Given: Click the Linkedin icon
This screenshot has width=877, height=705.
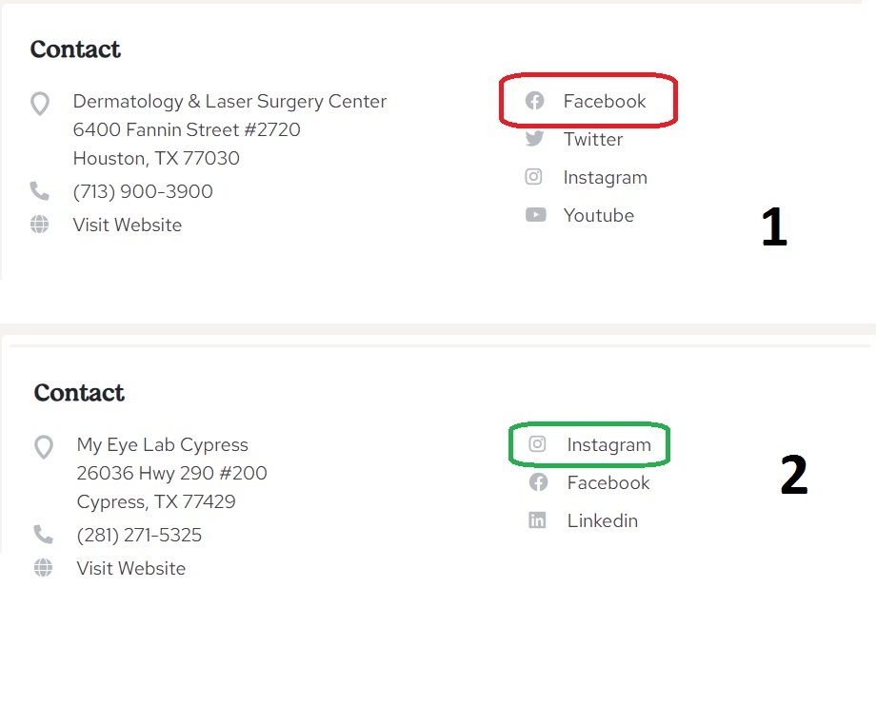Looking at the screenshot, I should pyautogui.click(x=538, y=520).
